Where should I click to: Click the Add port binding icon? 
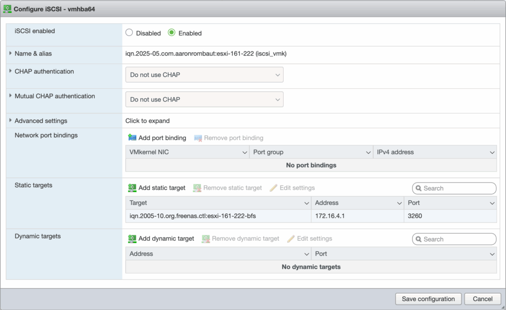click(132, 138)
